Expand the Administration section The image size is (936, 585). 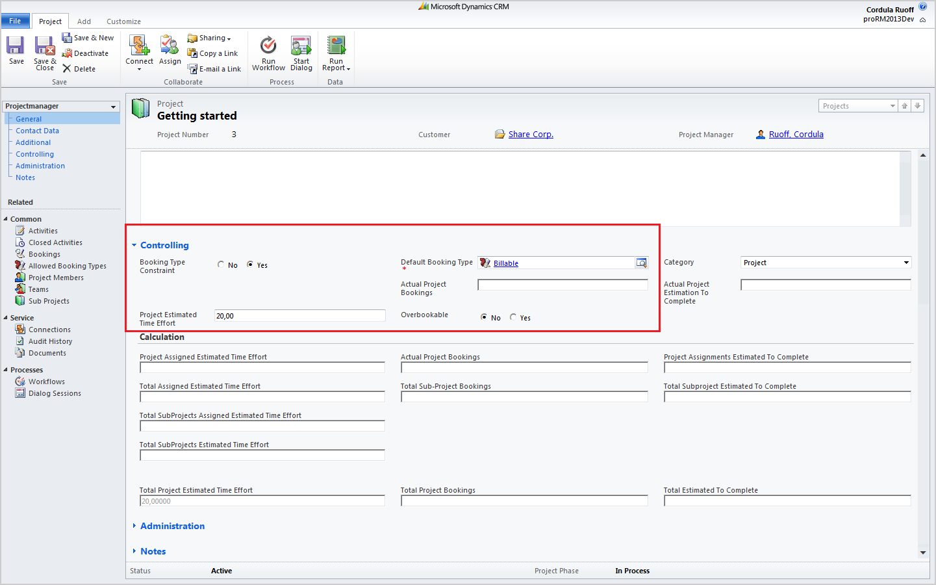pos(134,526)
